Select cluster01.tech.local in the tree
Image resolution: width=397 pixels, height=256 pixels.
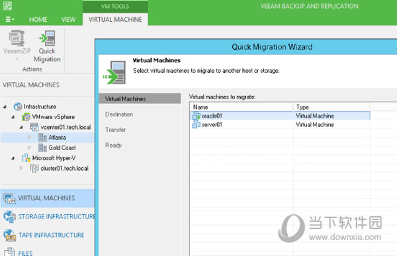[64, 169]
